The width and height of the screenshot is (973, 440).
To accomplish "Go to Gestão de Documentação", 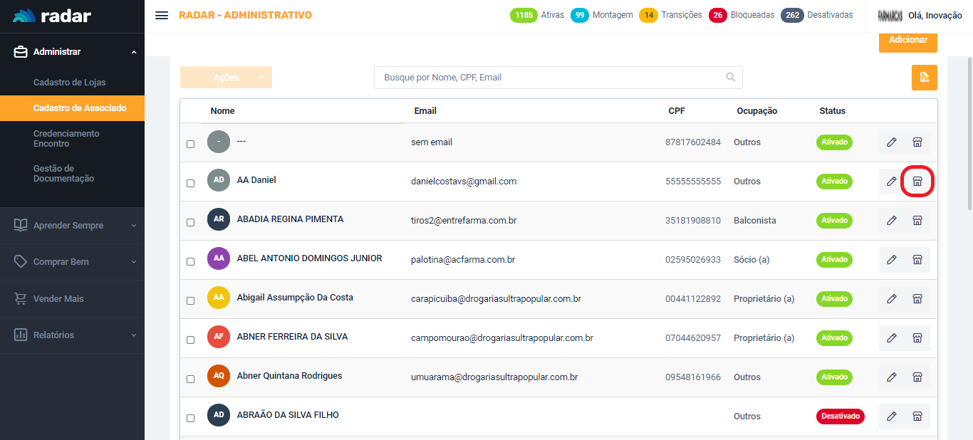I will coord(63,174).
